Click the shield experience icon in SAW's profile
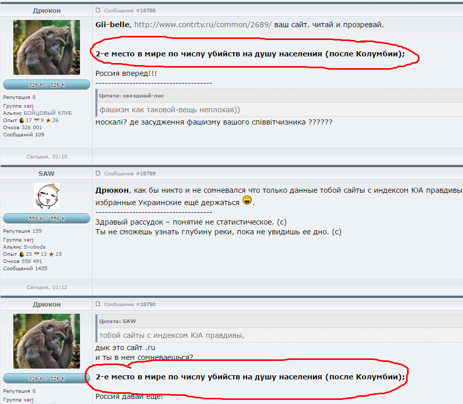 [x=22, y=254]
